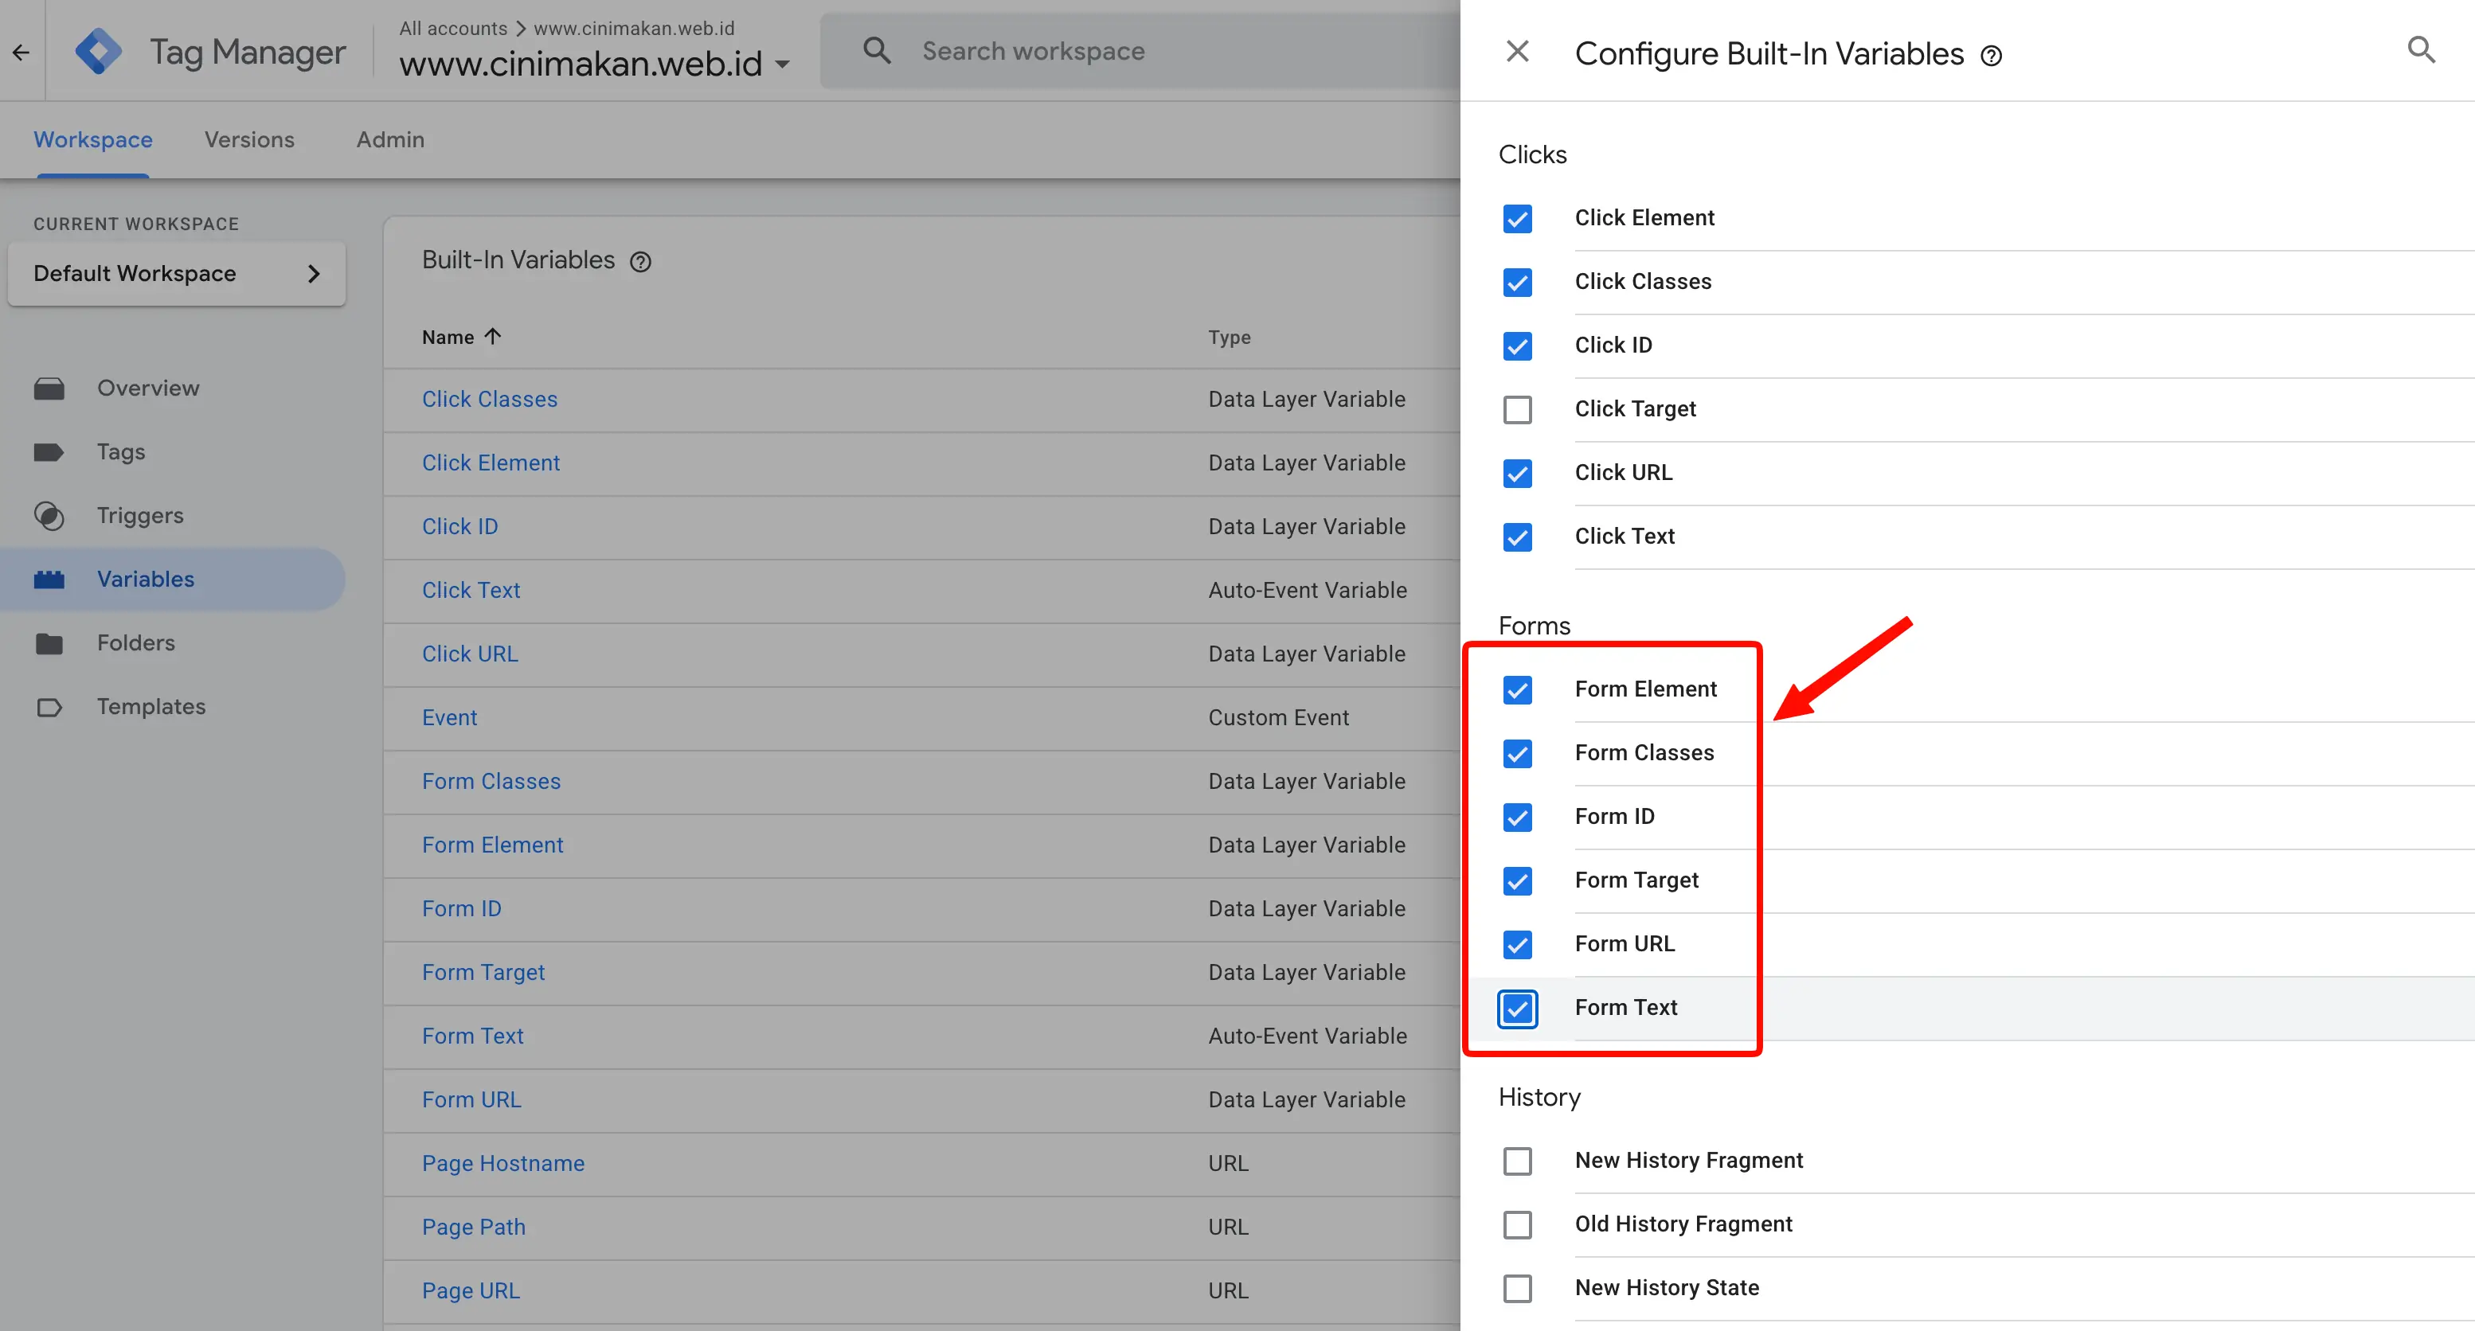Open the Form Classes variable link

[x=491, y=782]
